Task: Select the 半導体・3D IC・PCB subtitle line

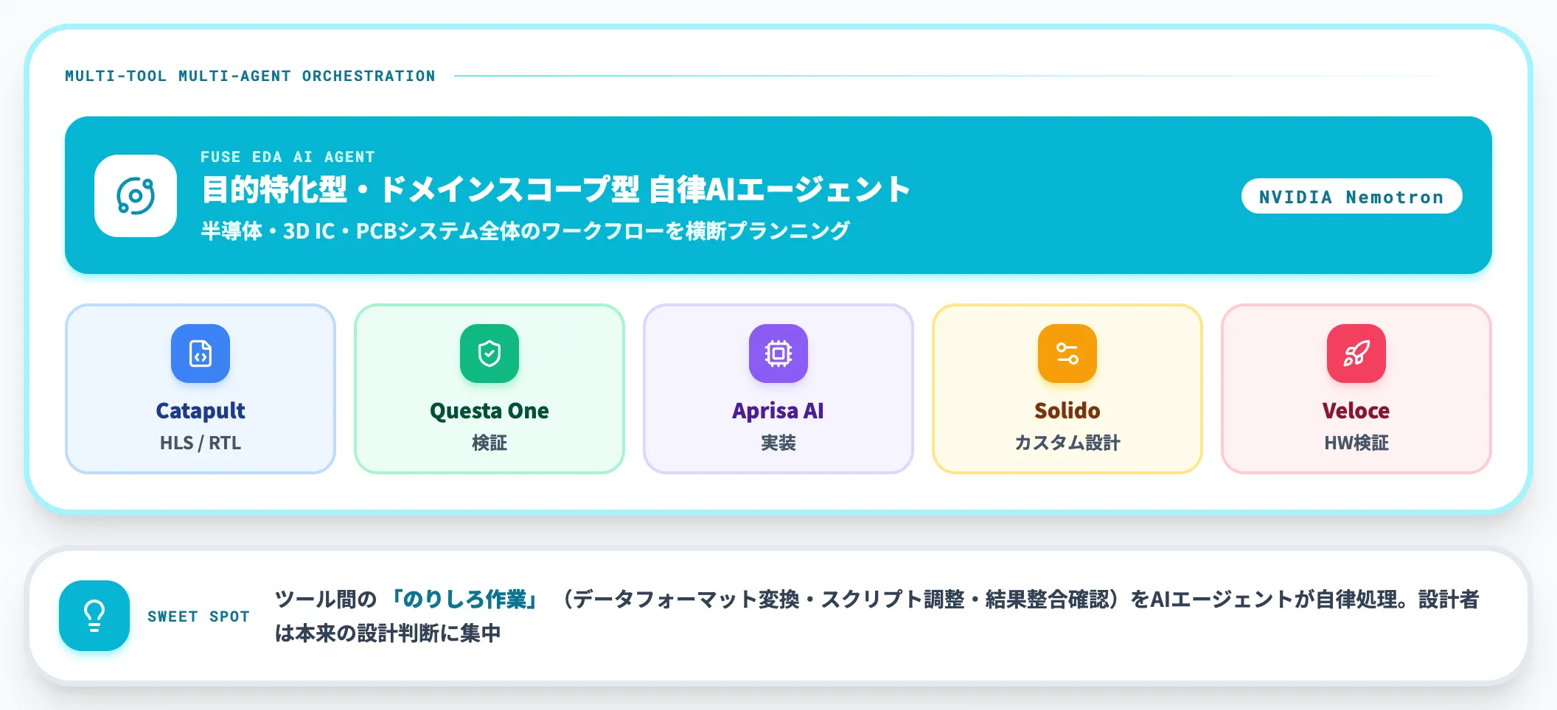Action: point(525,231)
